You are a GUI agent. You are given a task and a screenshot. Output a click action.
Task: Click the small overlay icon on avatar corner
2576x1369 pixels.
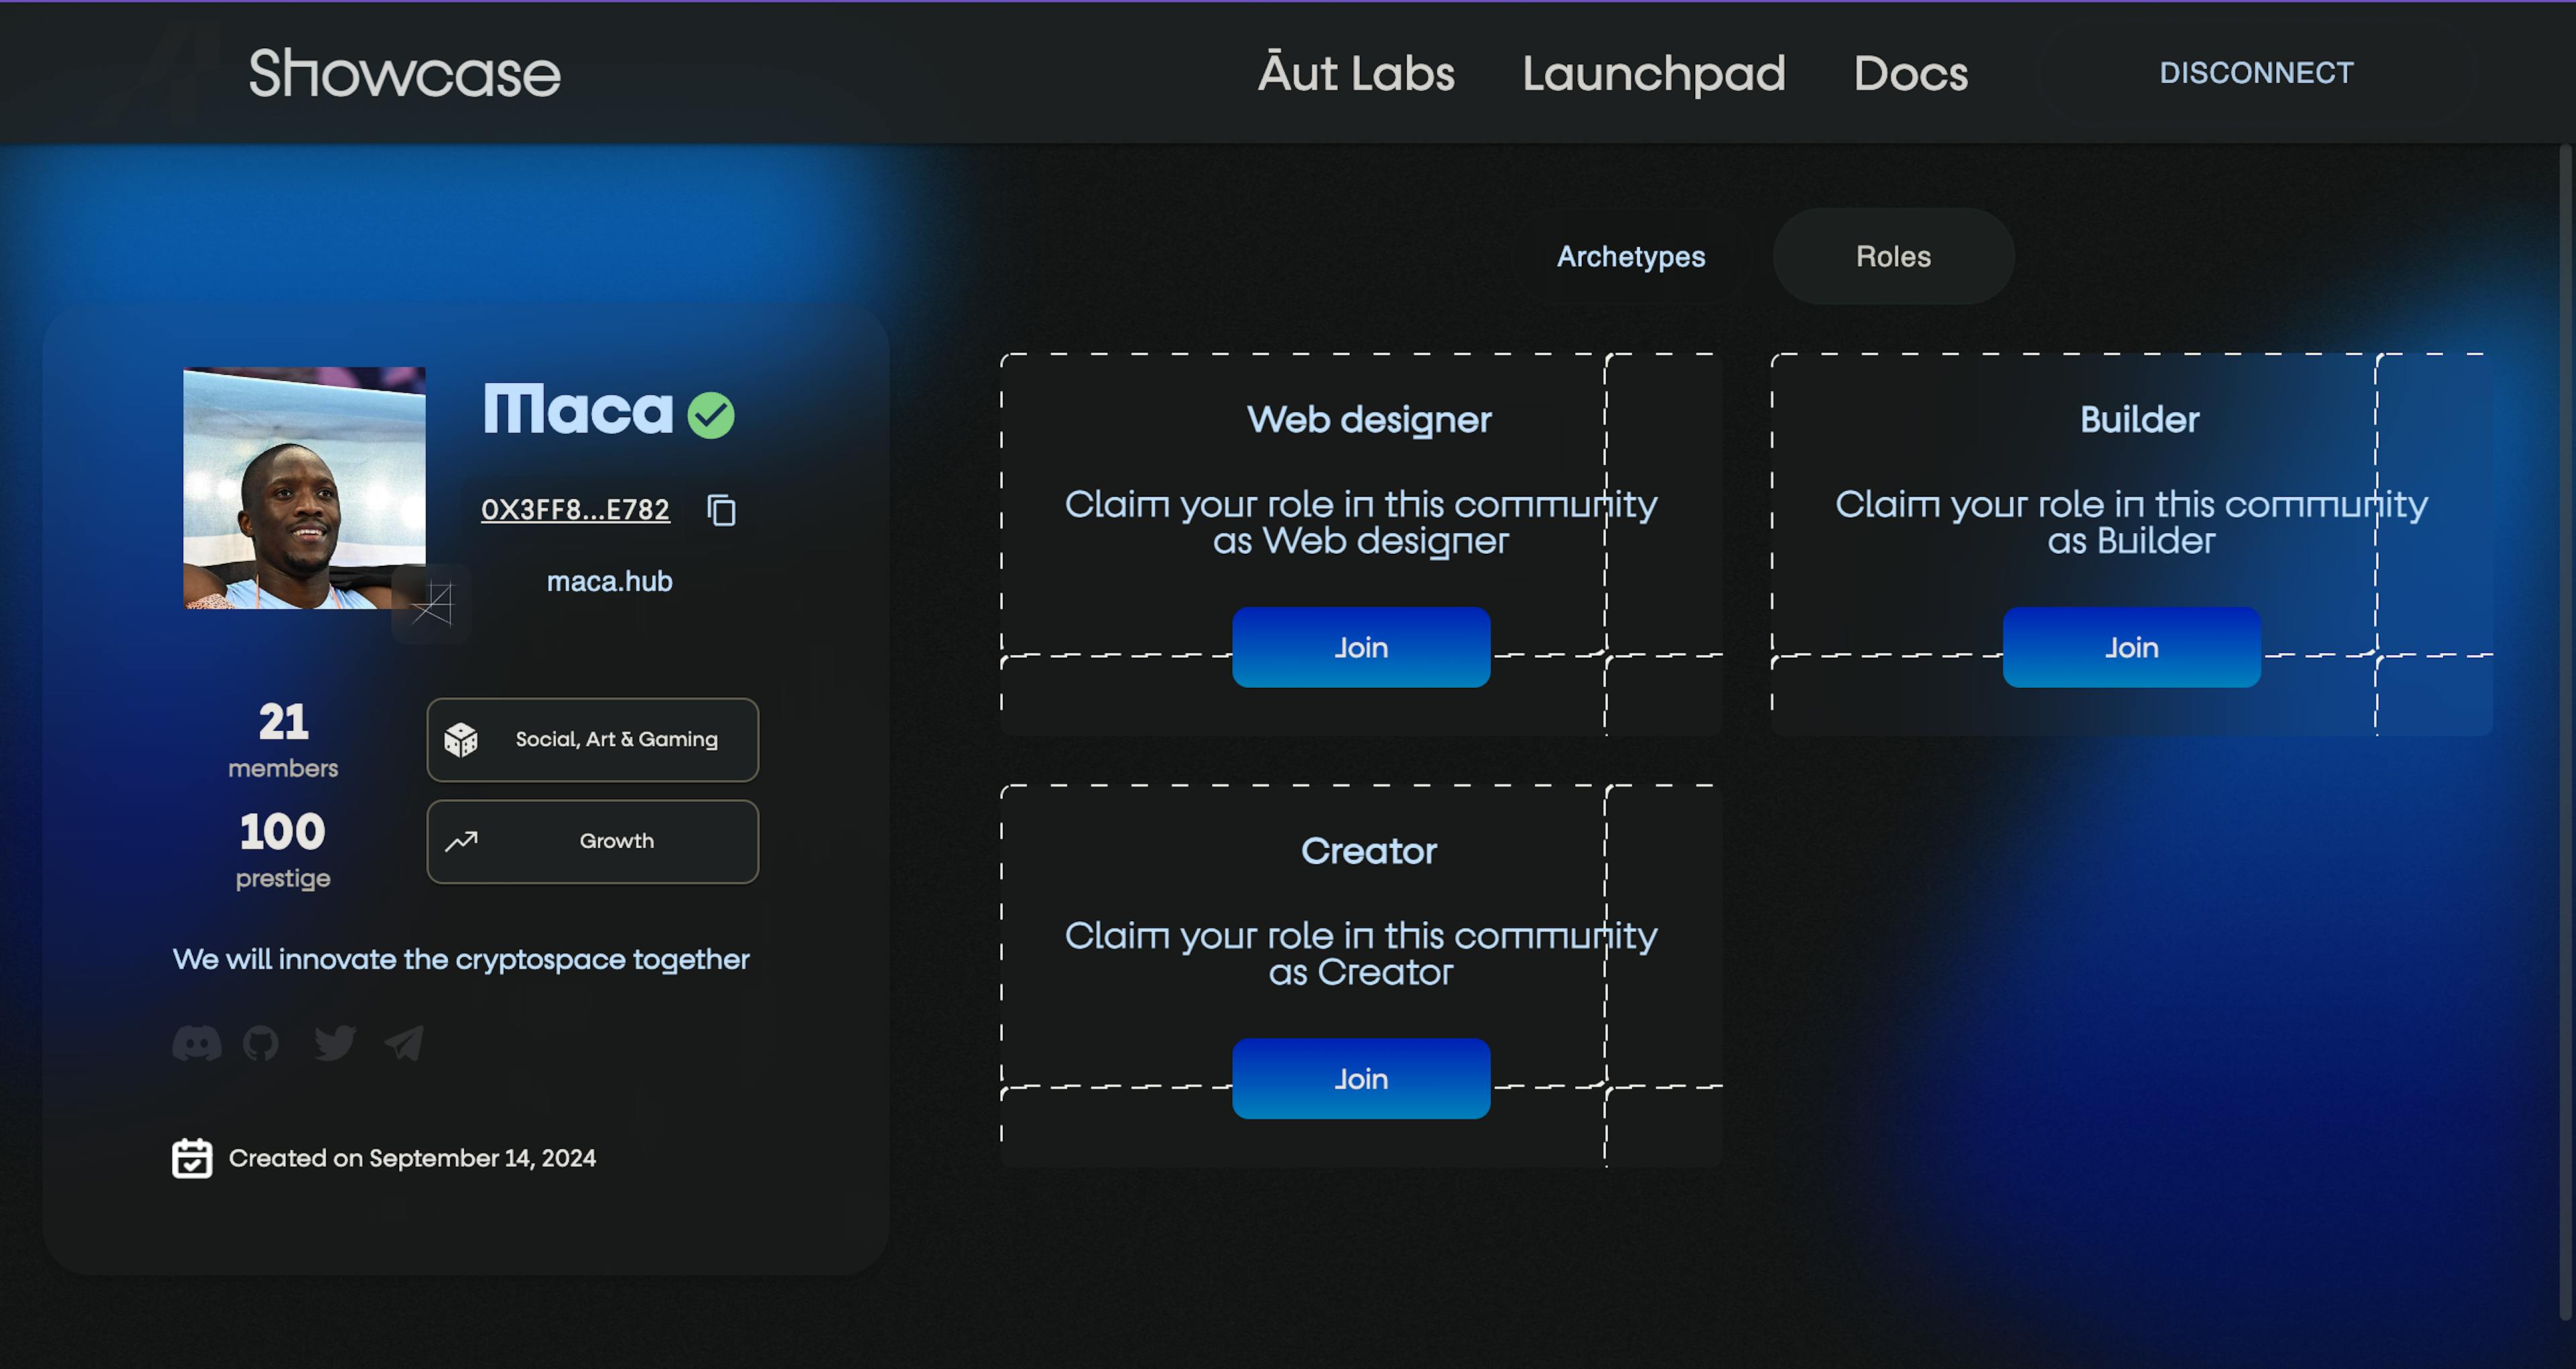[x=432, y=603]
